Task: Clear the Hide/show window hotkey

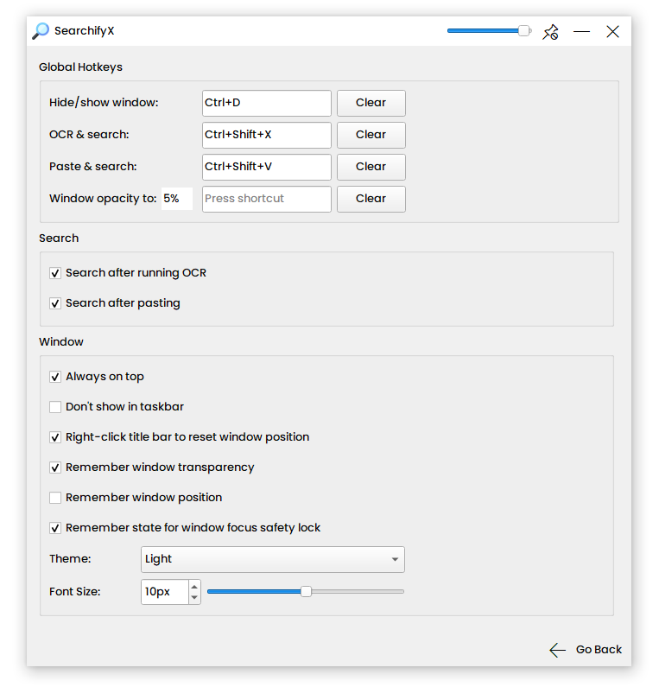Action: coord(371,103)
